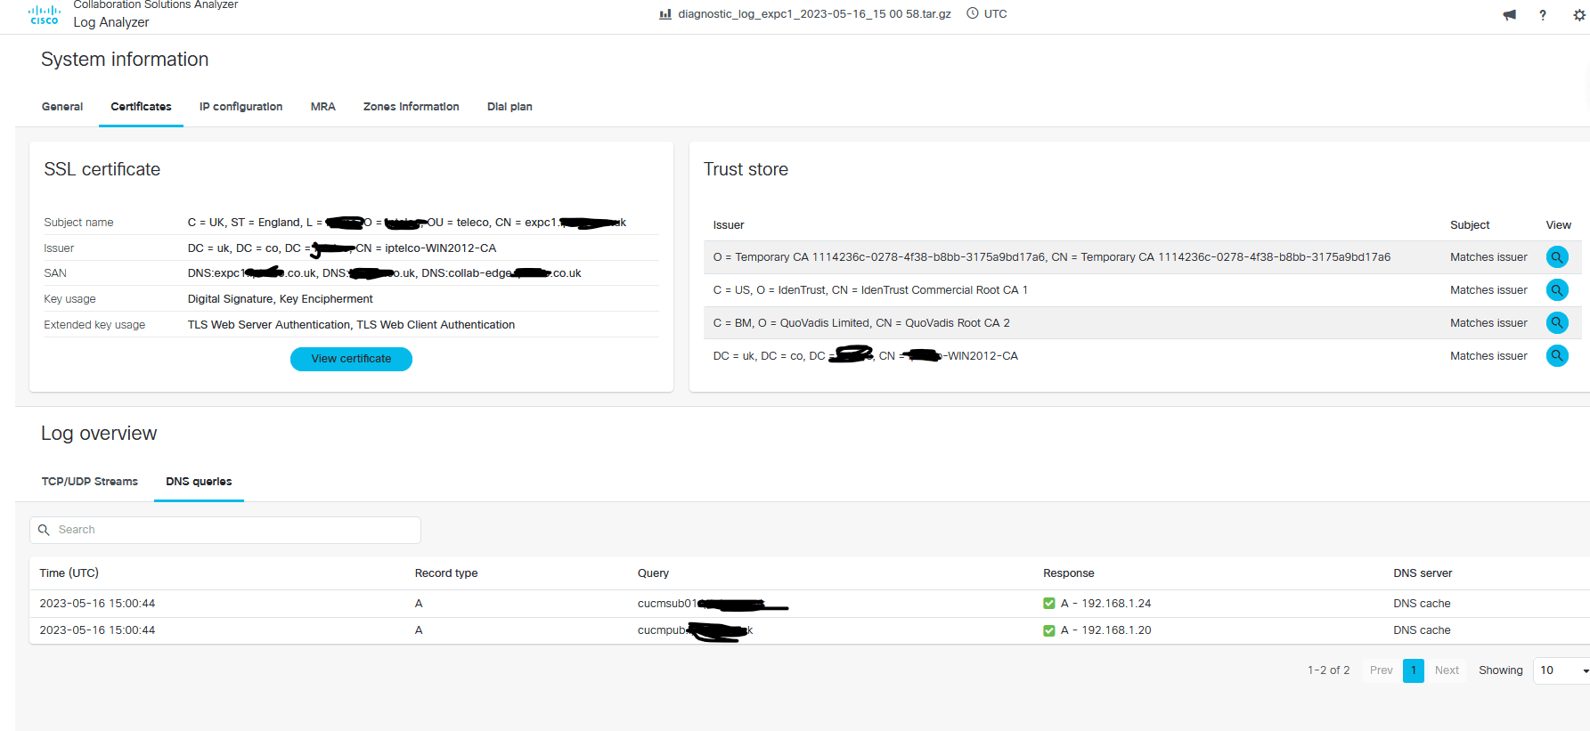The image size is (1590, 731).
Task: View the WIN2012-CA trust store certificate
Action: click(1557, 356)
